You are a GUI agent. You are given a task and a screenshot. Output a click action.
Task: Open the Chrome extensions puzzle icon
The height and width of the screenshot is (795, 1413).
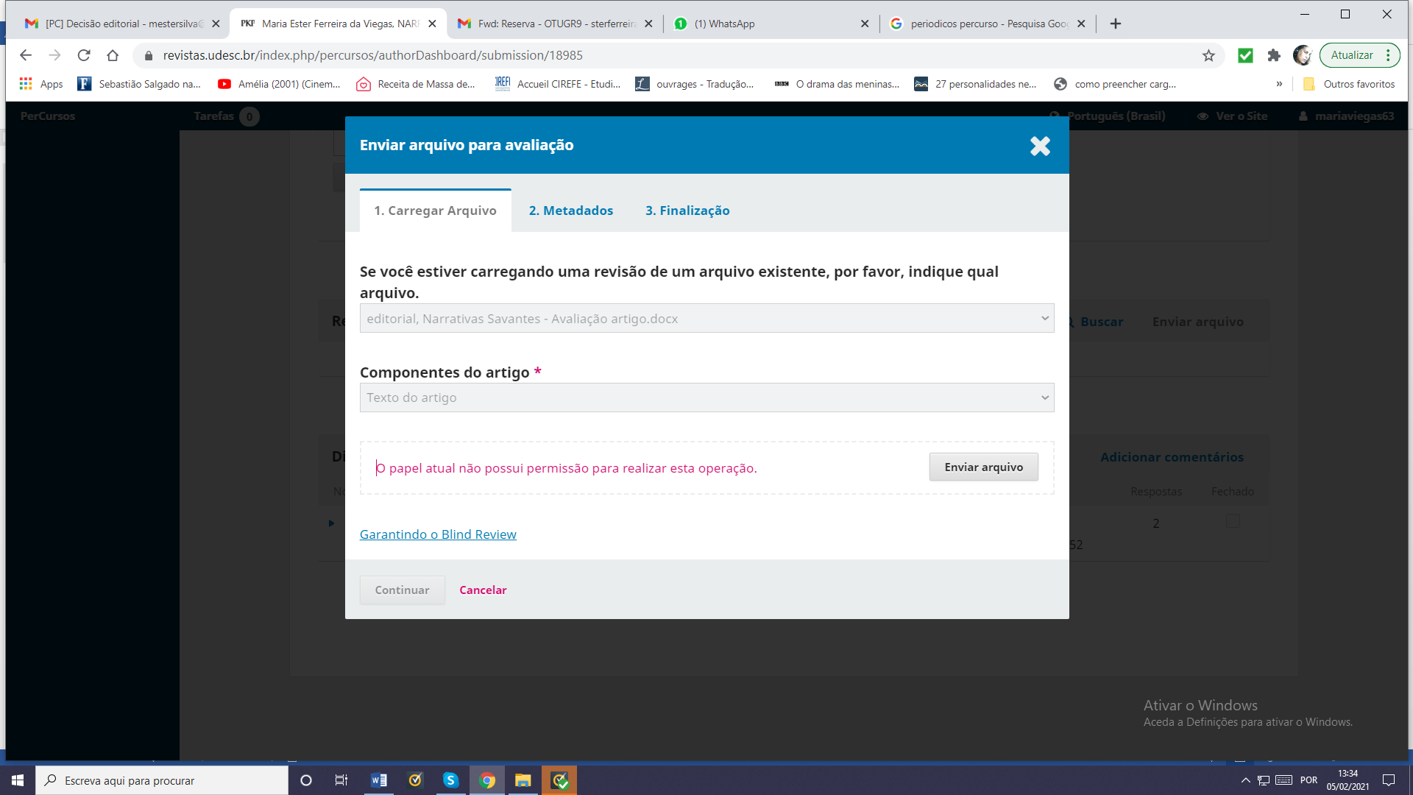pyautogui.click(x=1274, y=55)
